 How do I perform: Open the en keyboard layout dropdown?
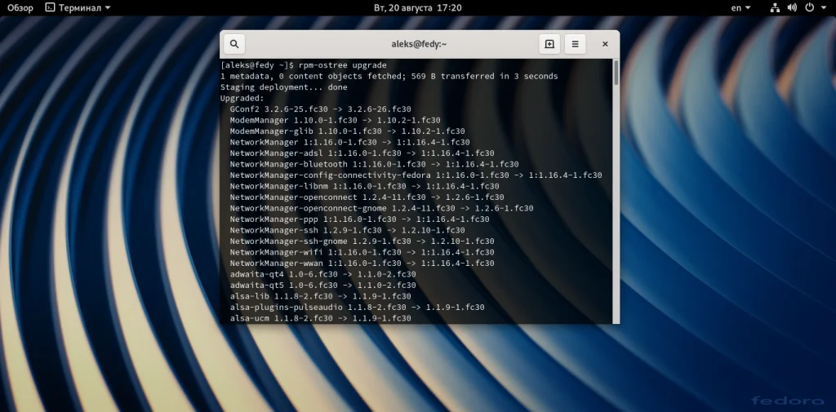coord(740,8)
